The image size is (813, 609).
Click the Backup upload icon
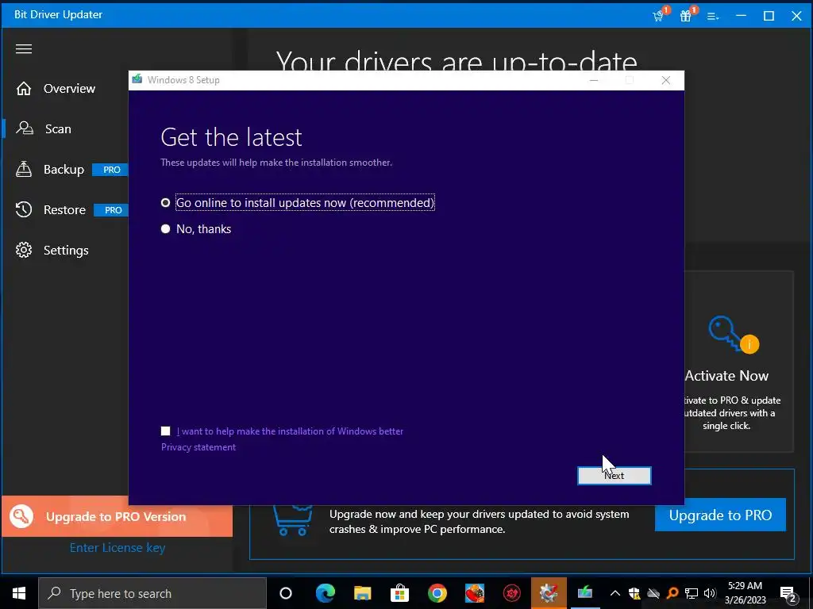24,170
